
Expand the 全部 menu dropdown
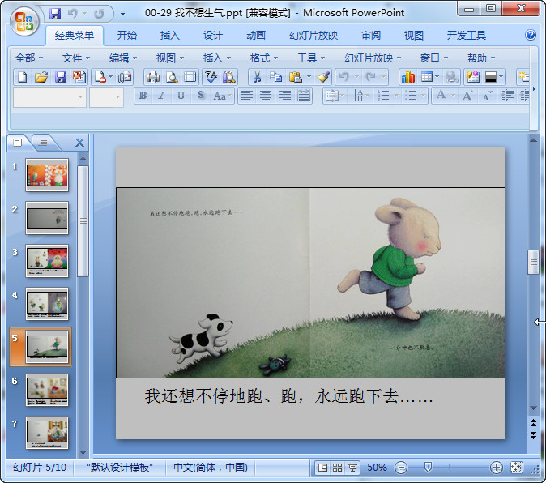click(29, 58)
